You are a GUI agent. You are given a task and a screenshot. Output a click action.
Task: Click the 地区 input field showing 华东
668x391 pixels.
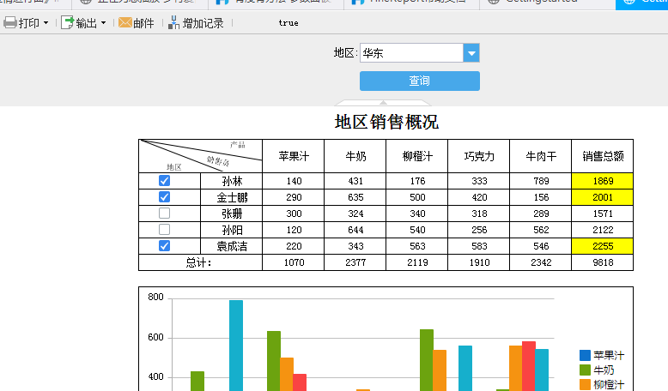coord(411,53)
